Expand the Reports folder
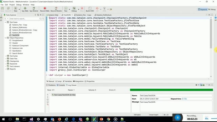 coord(5,69)
